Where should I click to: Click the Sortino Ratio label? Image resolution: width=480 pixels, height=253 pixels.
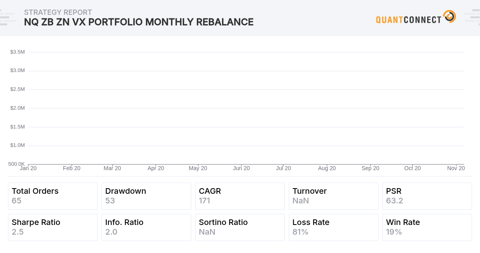pos(223,222)
